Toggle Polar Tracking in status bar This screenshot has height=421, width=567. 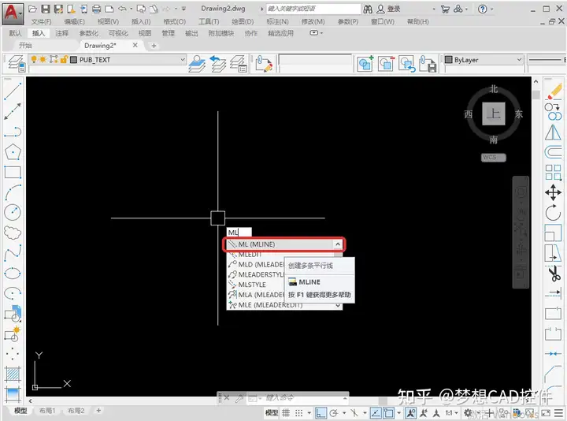[x=334, y=412]
